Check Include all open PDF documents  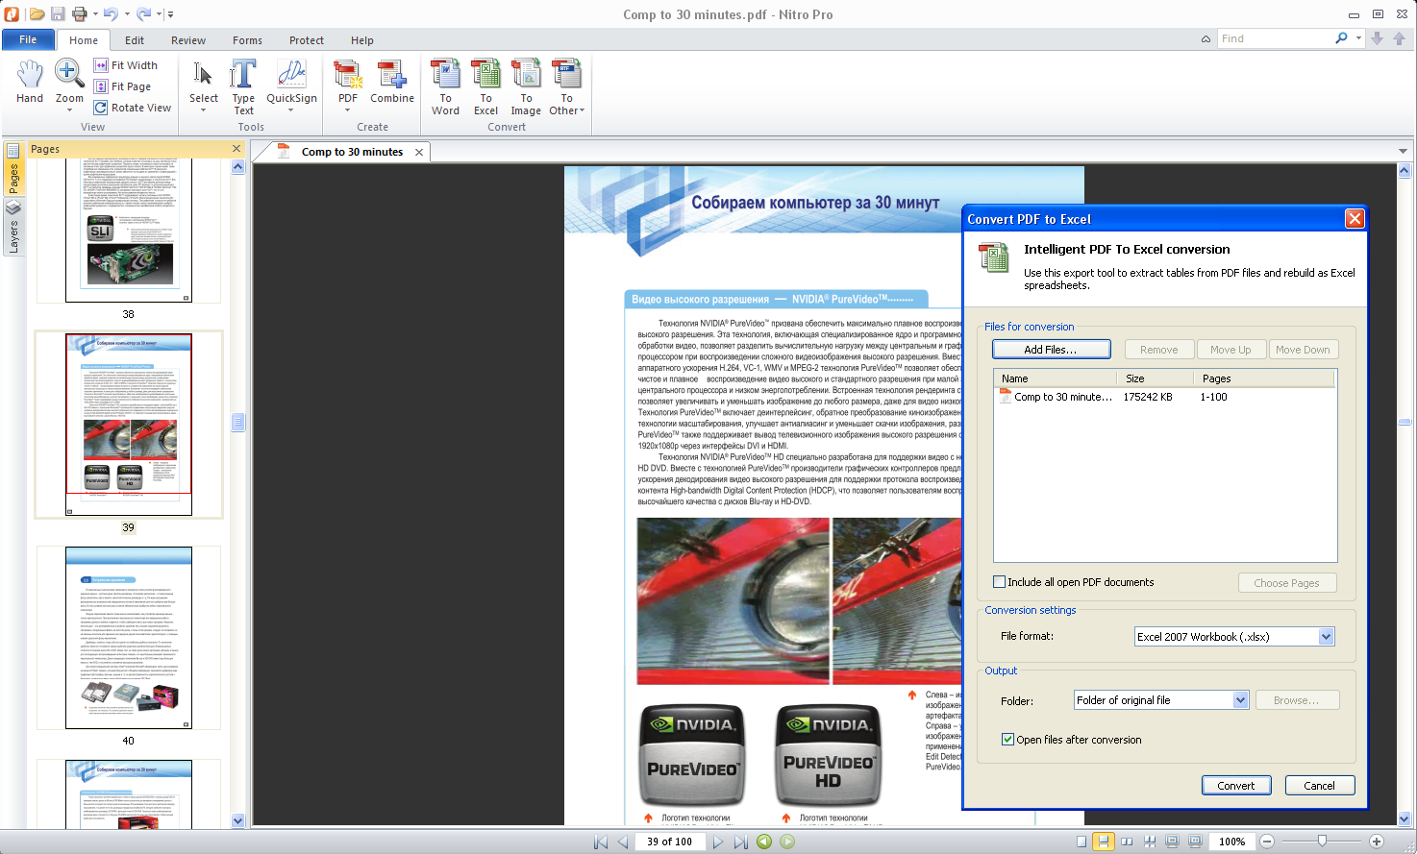pos(1000,582)
